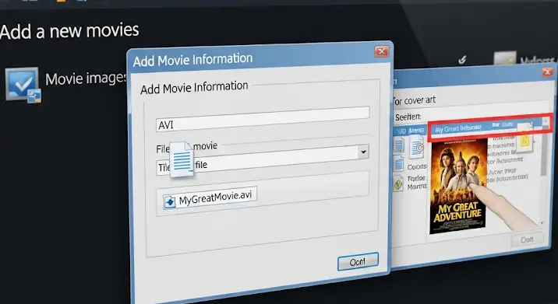558x304 pixels.
Task: Click the blue icon beside MyGreatMovie.avi
Action: click(x=170, y=201)
